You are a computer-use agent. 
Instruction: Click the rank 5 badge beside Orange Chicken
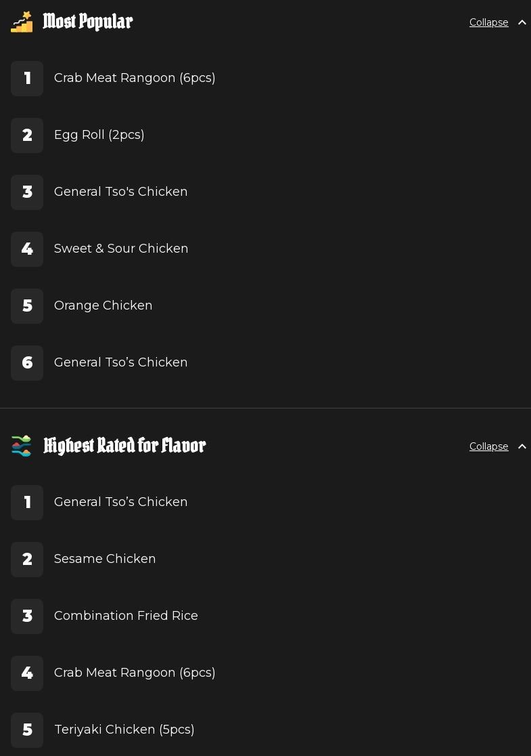[x=27, y=306]
